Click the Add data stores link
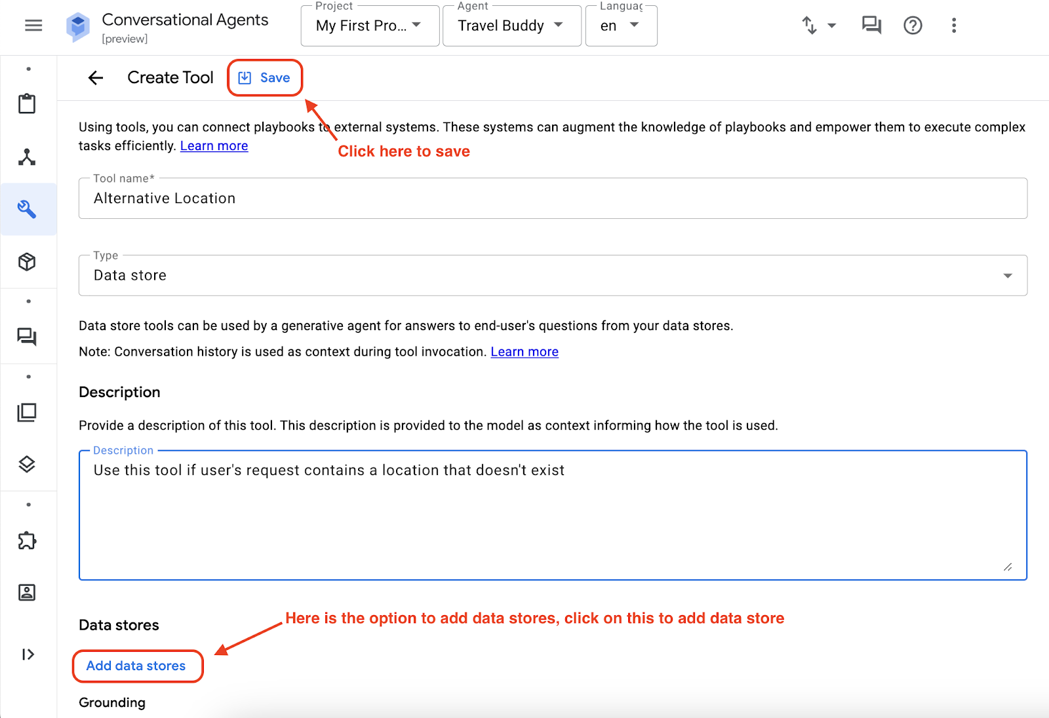 136,666
